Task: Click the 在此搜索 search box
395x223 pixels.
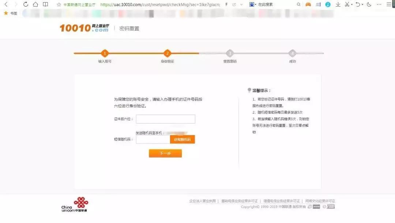Action: [266, 4]
